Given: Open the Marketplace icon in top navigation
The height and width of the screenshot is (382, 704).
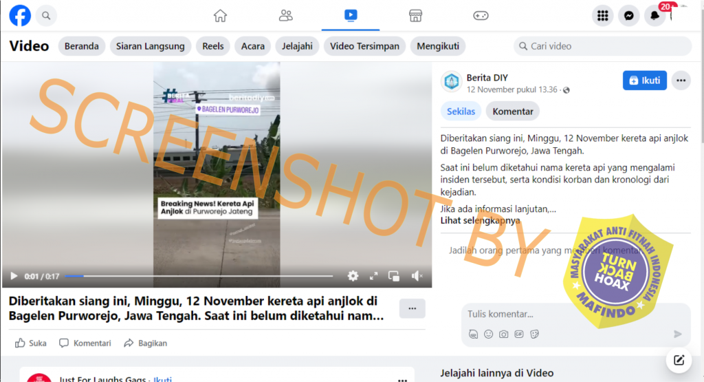Looking at the screenshot, I should (415, 15).
